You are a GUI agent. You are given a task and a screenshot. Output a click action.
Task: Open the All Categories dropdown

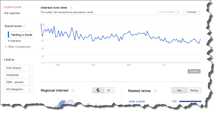click(19, 89)
